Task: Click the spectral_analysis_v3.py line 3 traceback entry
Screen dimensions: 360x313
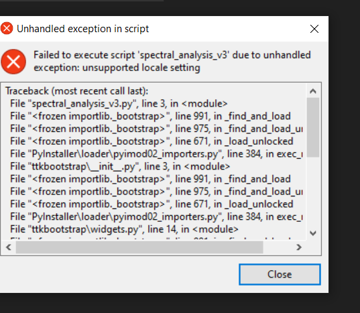Action: (x=119, y=104)
